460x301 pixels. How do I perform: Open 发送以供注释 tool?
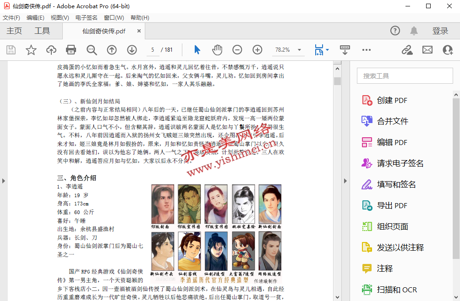(x=393, y=247)
